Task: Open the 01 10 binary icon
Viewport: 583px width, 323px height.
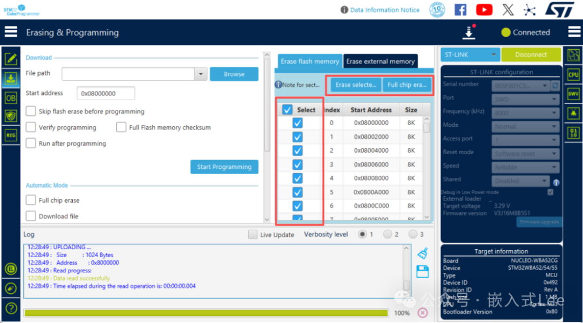Action: point(573,133)
